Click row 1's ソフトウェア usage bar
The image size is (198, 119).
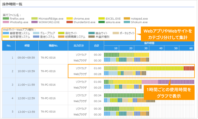point(126,55)
